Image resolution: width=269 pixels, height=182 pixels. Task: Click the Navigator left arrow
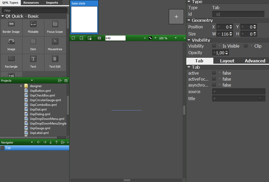[x=39, y=142]
